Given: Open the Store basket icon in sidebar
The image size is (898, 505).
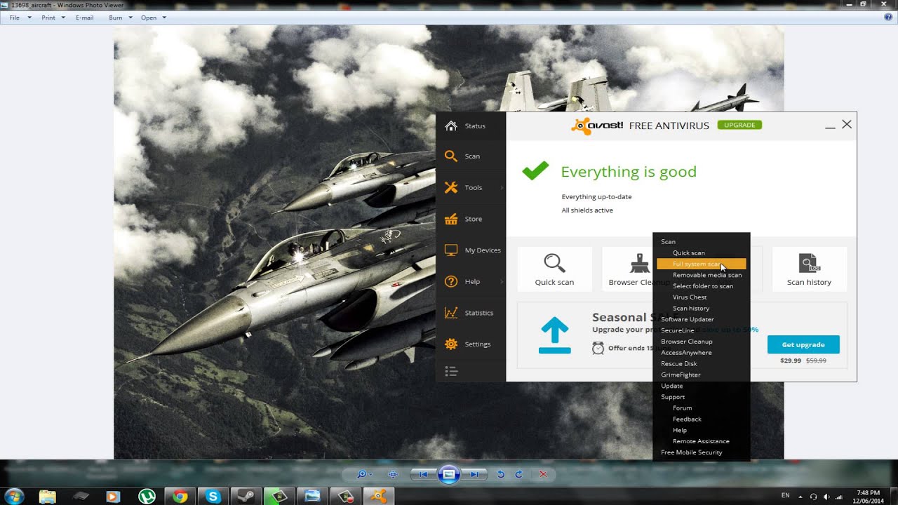Looking at the screenshot, I should (451, 218).
